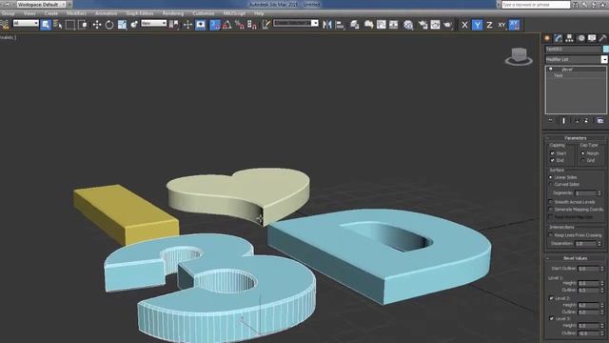Open the Graph Editors menu

(x=140, y=13)
